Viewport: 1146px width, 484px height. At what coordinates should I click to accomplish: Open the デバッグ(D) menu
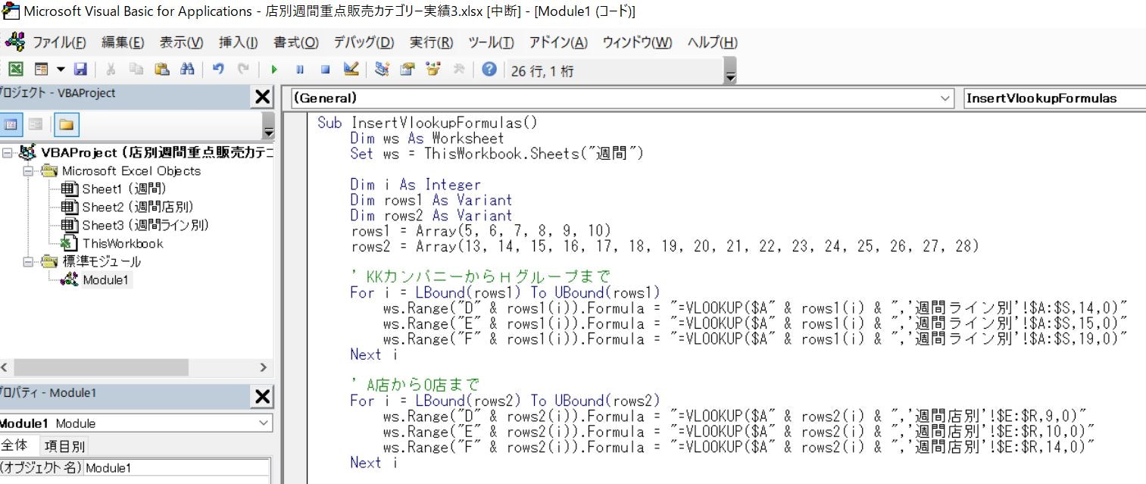pos(364,42)
